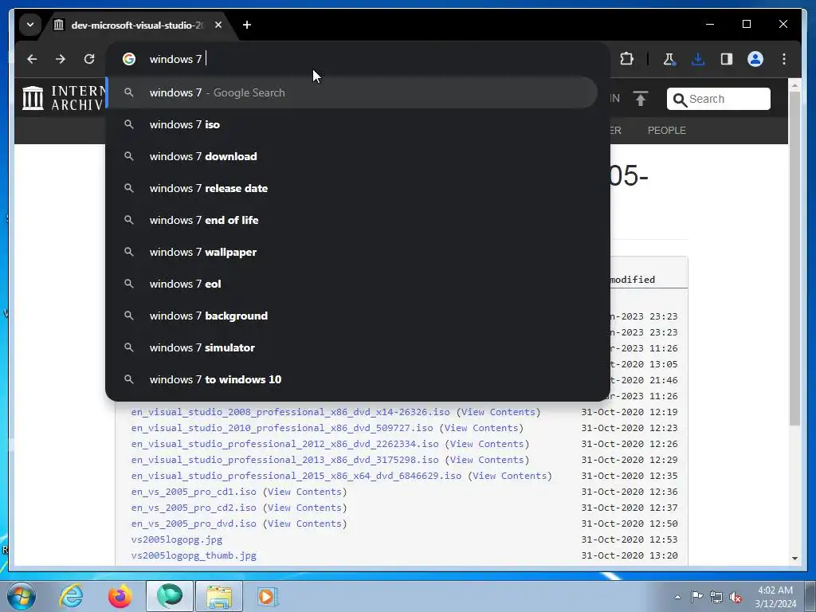This screenshot has width=816, height=612.
Task: Open the Chrome three-dot menu
Action: pos(784,59)
